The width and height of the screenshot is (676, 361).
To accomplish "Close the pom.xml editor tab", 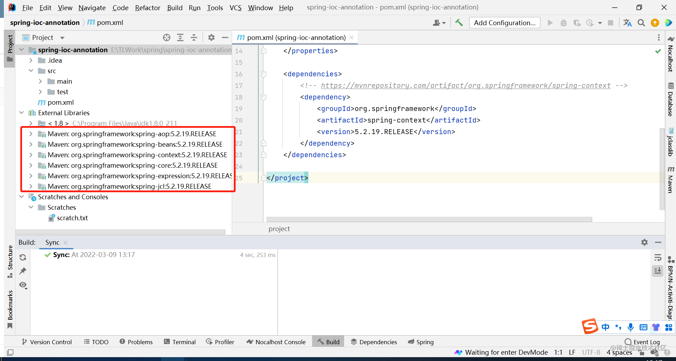I will click(351, 37).
